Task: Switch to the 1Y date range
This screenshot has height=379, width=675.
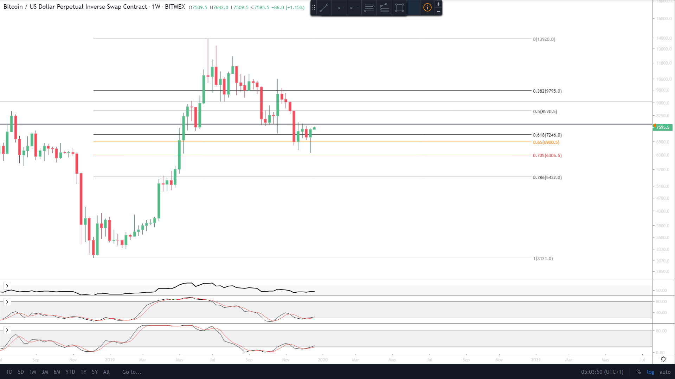Action: coord(83,372)
